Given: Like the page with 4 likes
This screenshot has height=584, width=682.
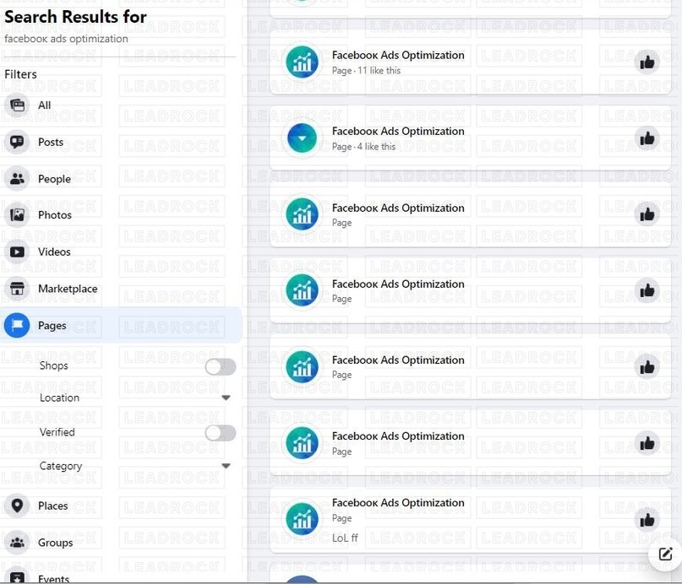Looking at the screenshot, I should (x=647, y=138).
